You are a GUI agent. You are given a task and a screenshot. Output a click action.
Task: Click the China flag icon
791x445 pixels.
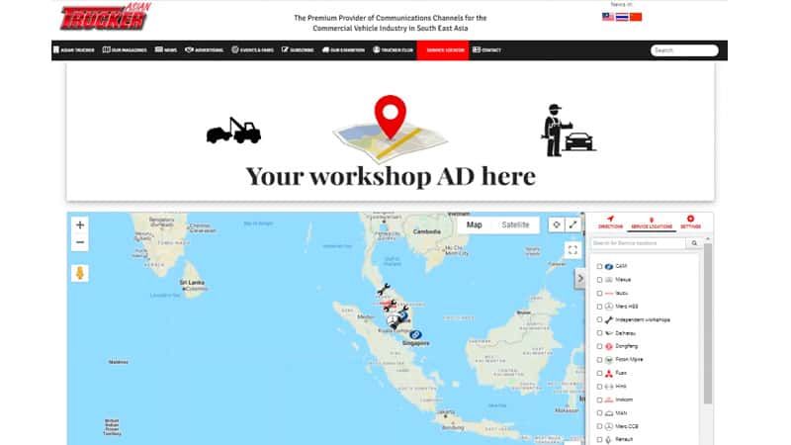tap(636, 17)
